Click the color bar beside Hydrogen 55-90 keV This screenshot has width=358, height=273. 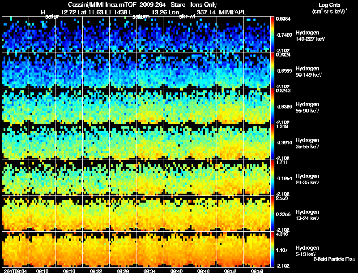[272, 106]
